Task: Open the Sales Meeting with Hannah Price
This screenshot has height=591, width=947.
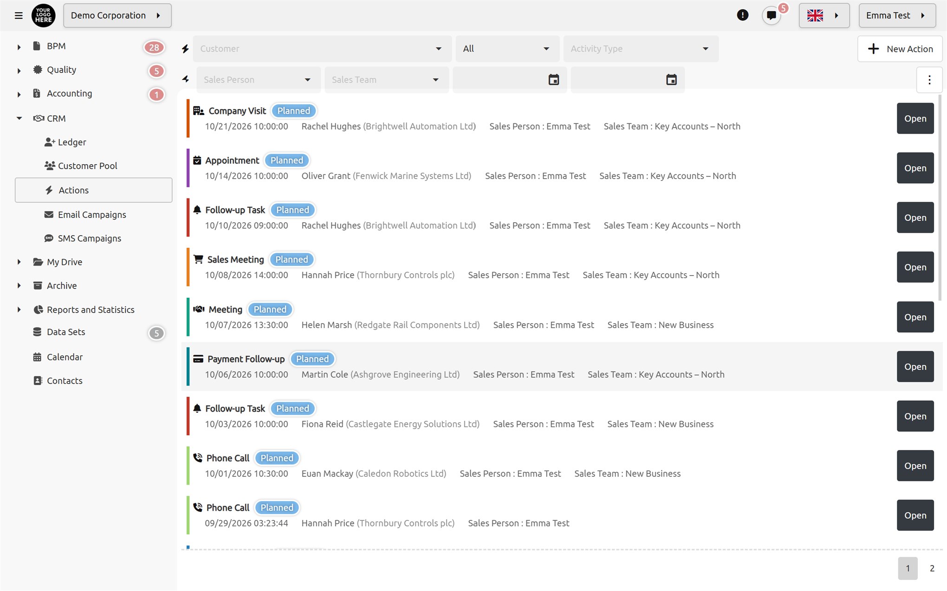Action: [915, 267]
